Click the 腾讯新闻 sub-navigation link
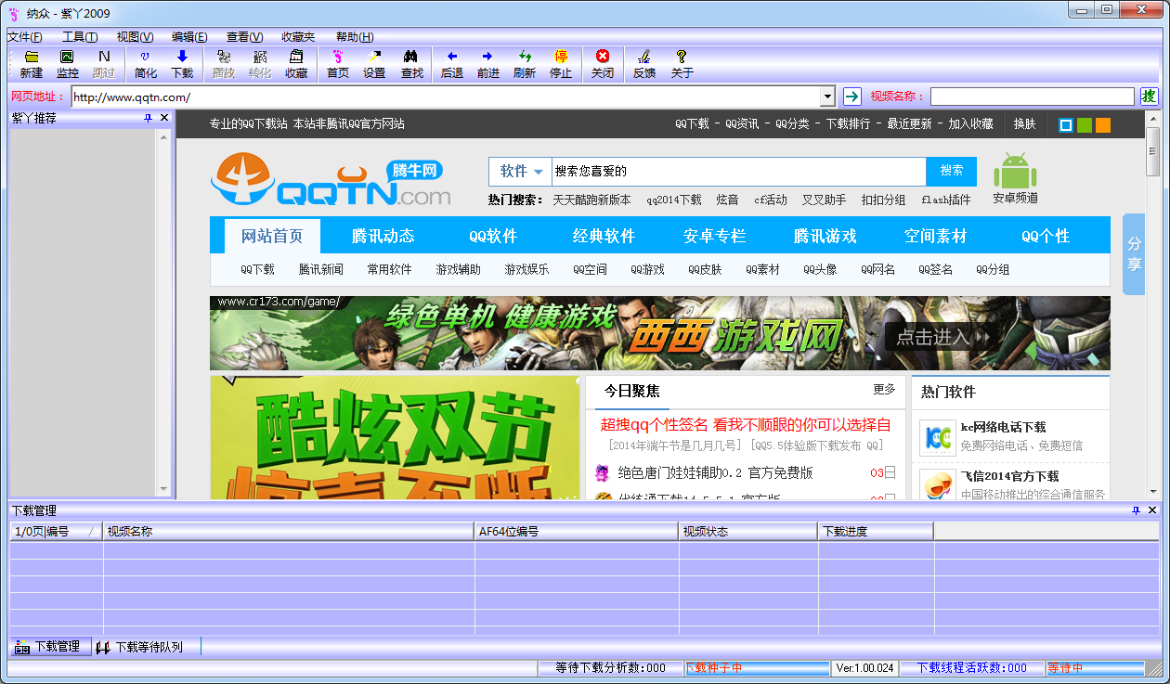The image size is (1170, 684). 321,270
